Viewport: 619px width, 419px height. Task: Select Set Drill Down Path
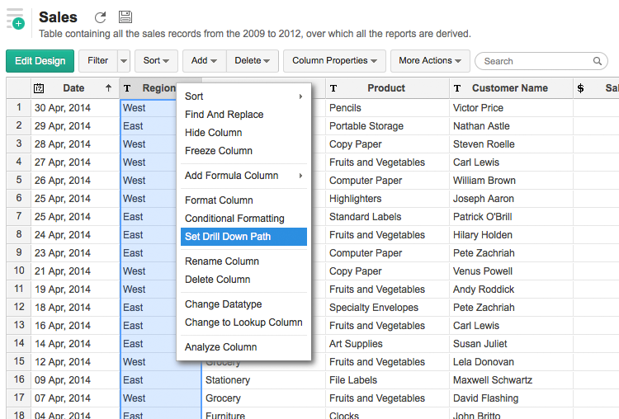228,237
